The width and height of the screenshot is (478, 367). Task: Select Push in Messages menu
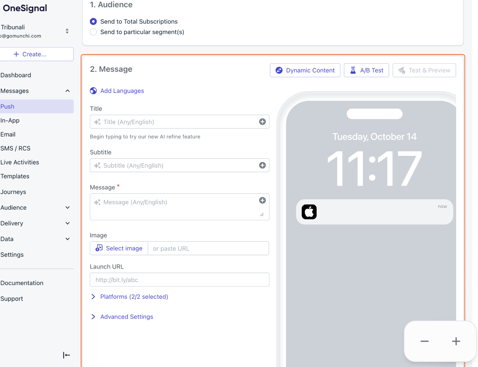pyautogui.click(x=37, y=106)
